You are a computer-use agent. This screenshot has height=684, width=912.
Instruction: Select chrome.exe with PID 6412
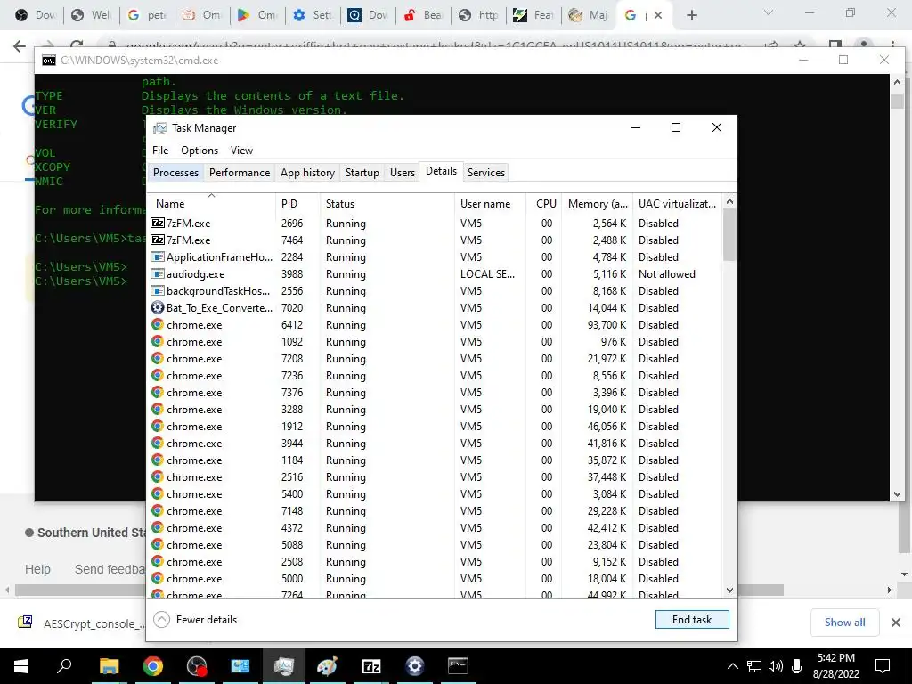pos(435,324)
